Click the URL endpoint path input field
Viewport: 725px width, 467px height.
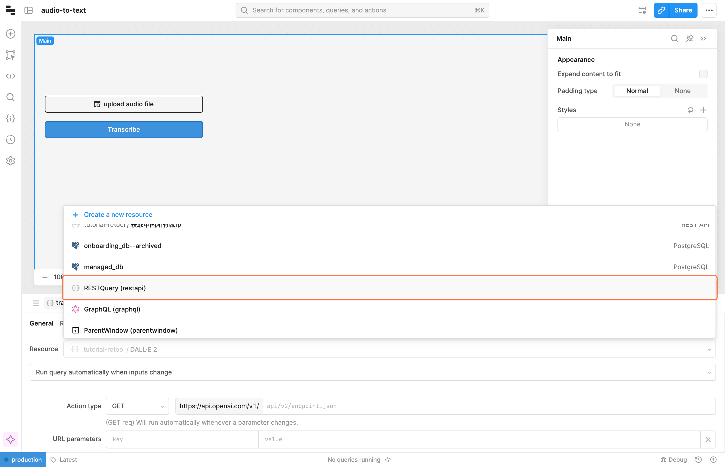click(488, 406)
